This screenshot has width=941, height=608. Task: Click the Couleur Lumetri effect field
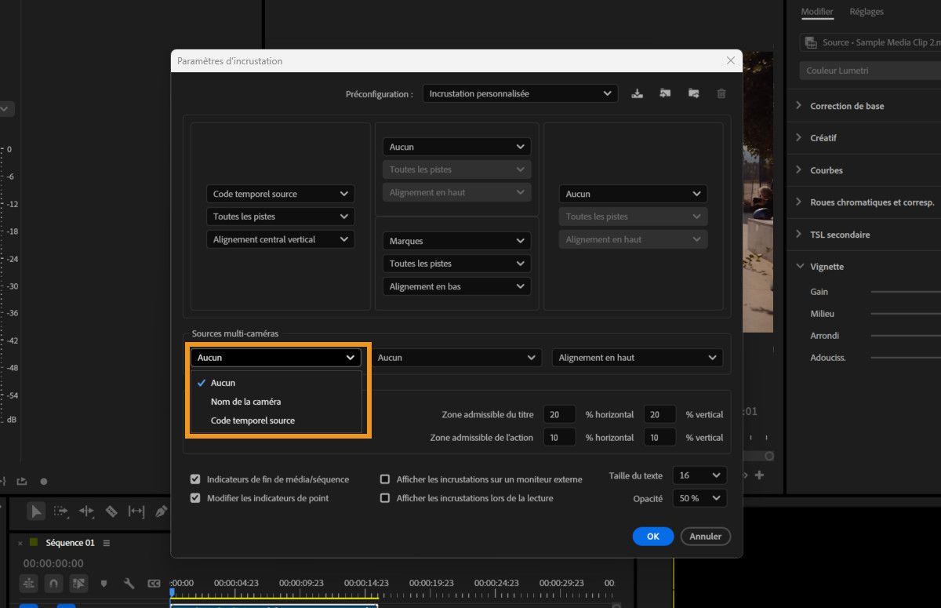pos(870,71)
